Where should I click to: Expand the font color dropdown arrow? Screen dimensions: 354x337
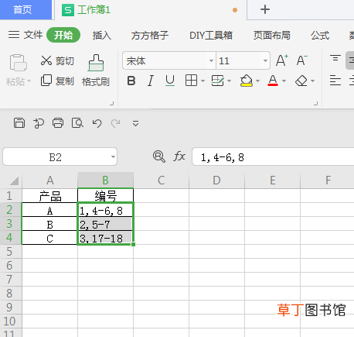[x=284, y=81]
